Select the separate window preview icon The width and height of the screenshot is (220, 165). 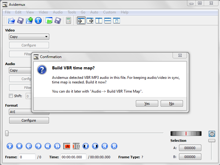point(117,21)
